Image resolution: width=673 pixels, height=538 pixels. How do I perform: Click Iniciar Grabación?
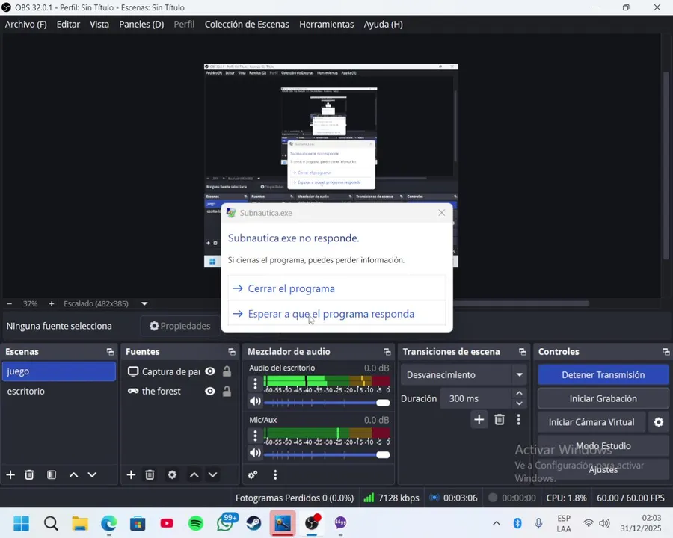tap(603, 398)
